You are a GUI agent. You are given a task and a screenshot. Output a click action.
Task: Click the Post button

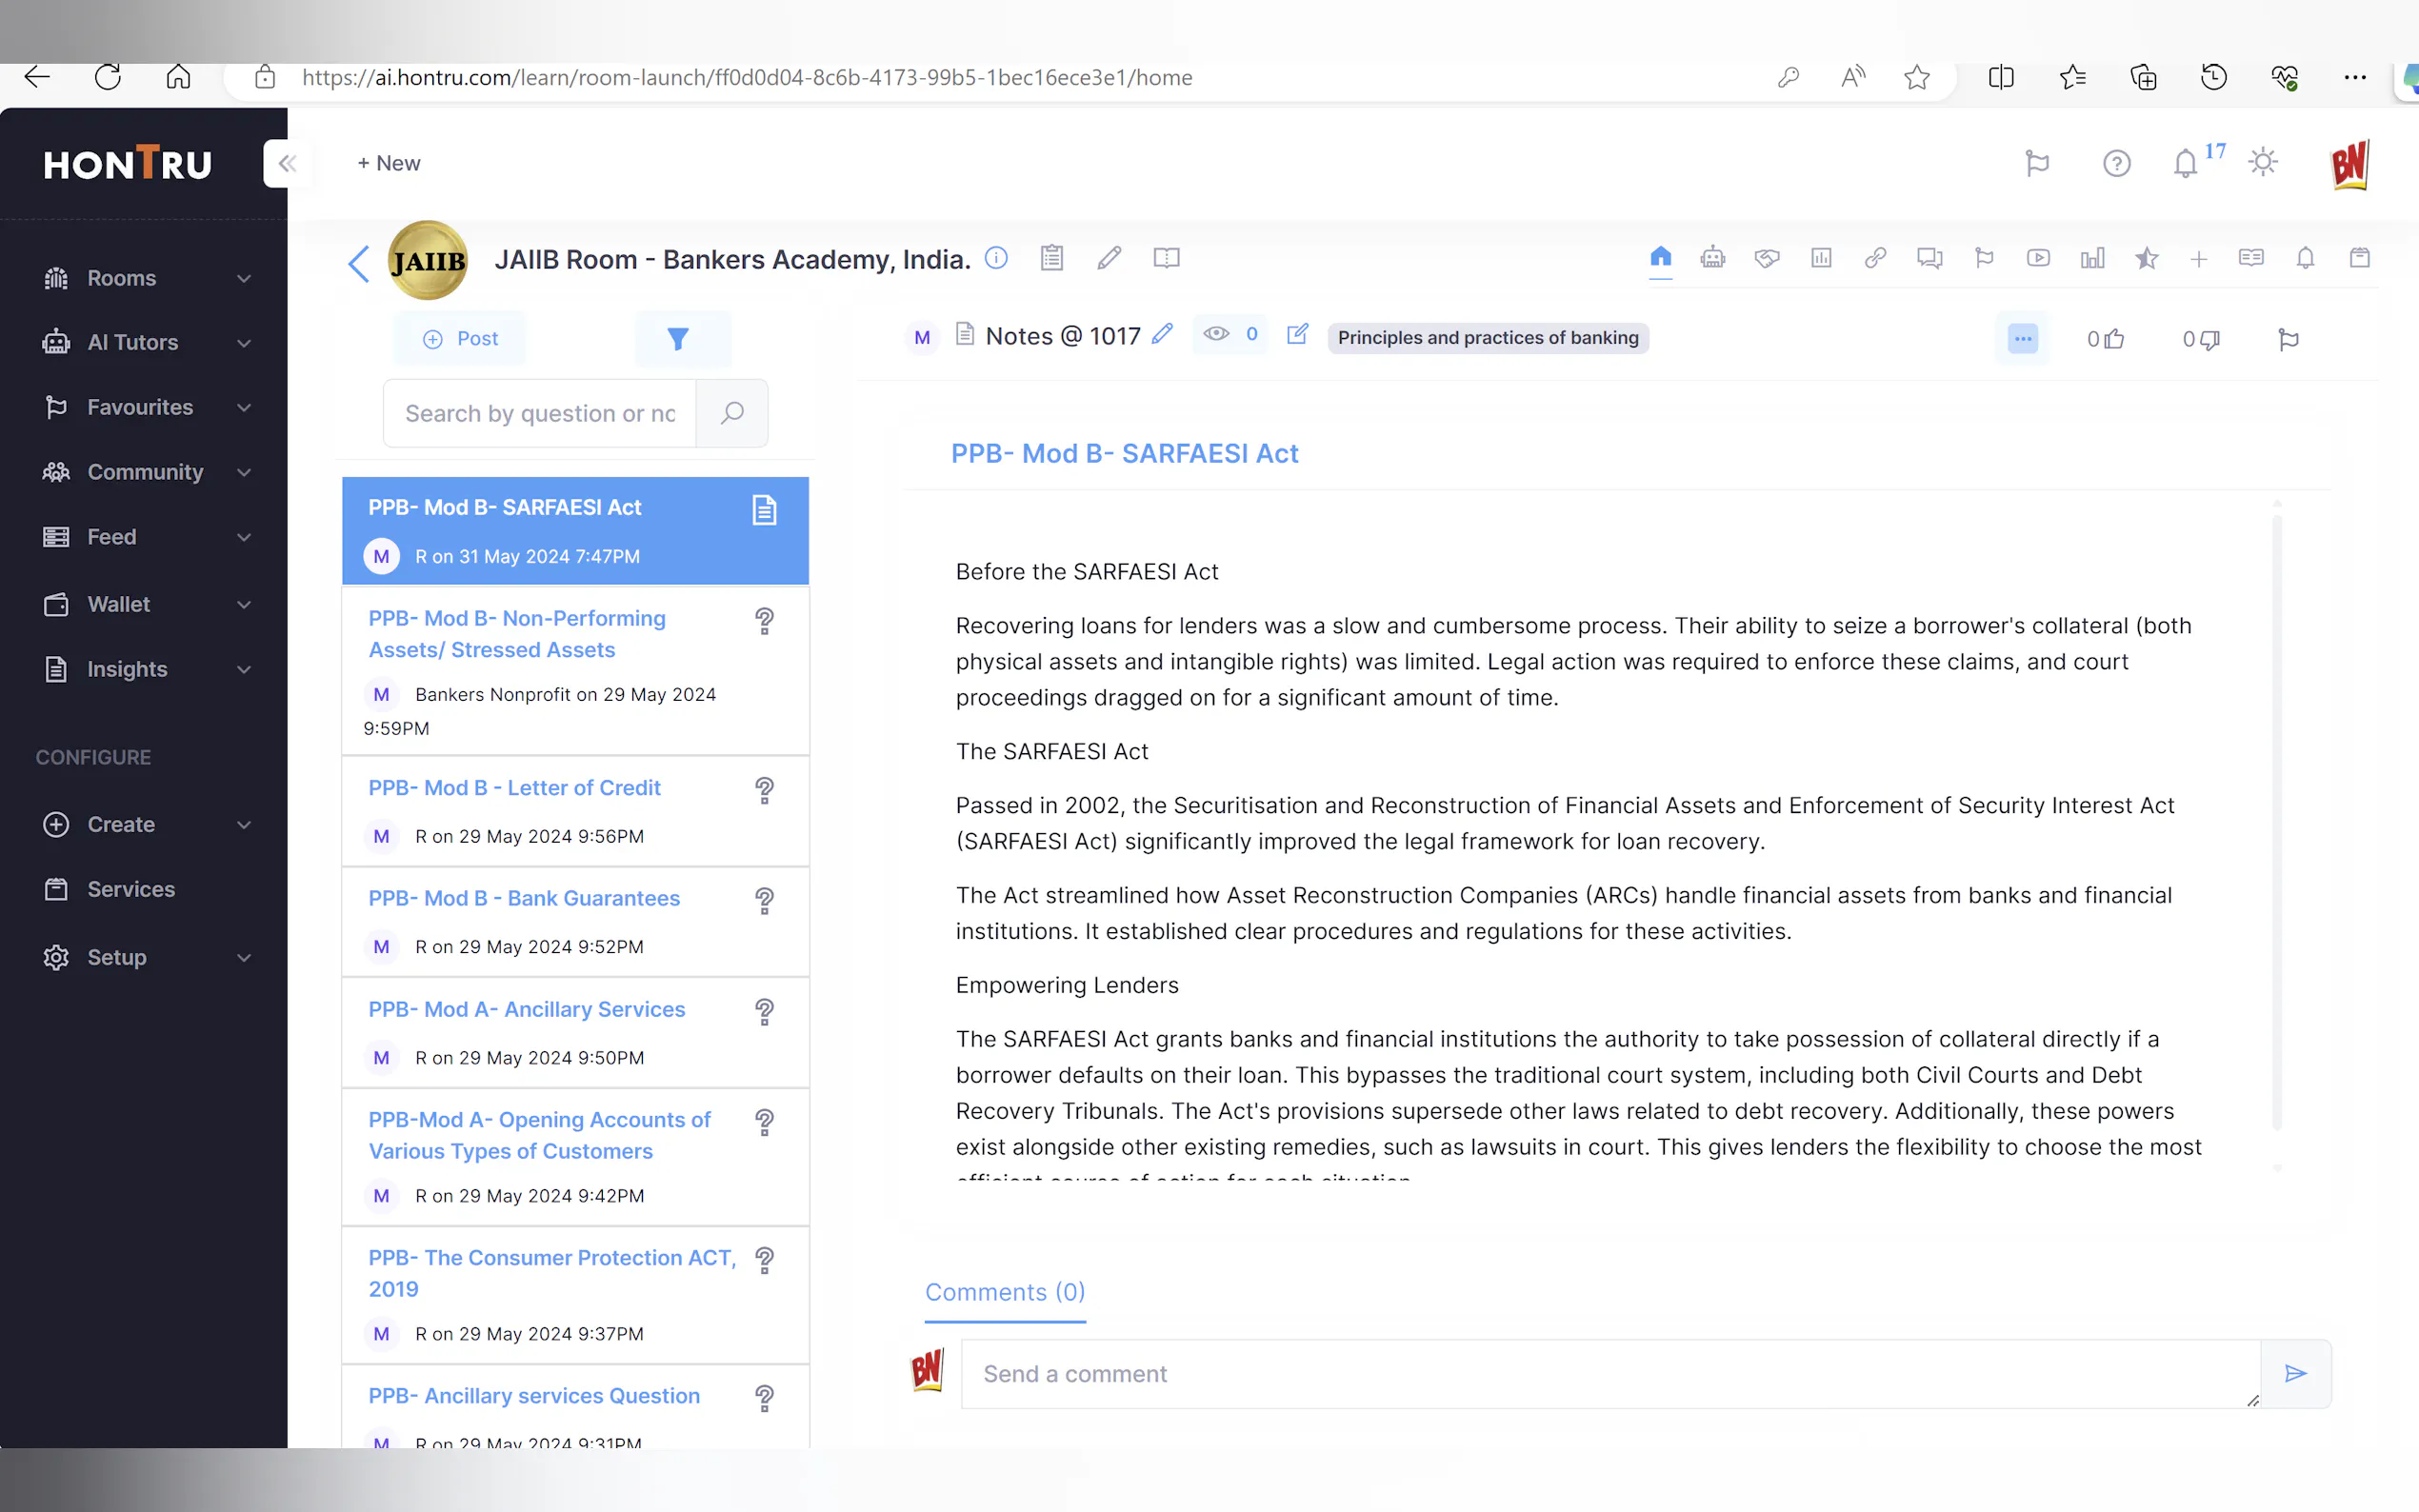click(461, 339)
